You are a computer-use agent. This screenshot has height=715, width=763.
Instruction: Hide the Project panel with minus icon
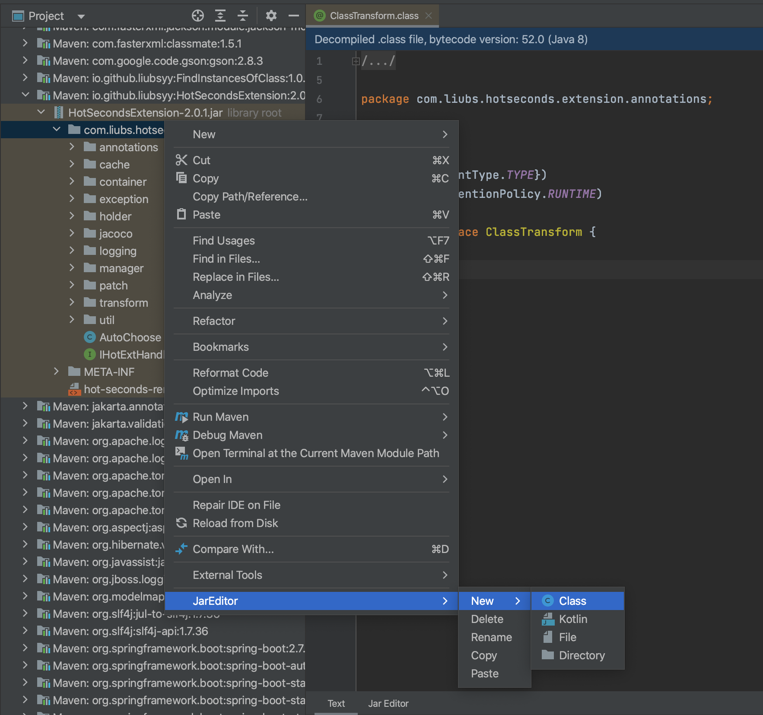click(x=294, y=16)
